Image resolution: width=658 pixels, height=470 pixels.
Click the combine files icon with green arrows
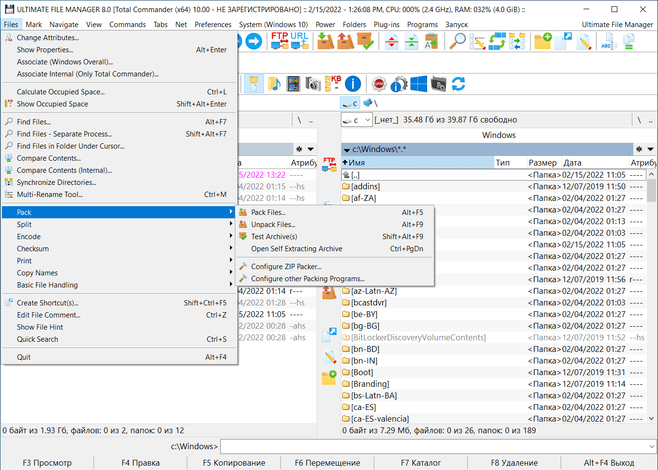tap(411, 42)
